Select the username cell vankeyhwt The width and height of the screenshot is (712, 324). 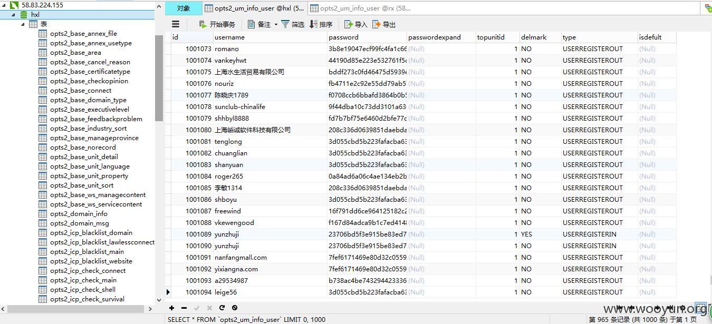pos(270,61)
